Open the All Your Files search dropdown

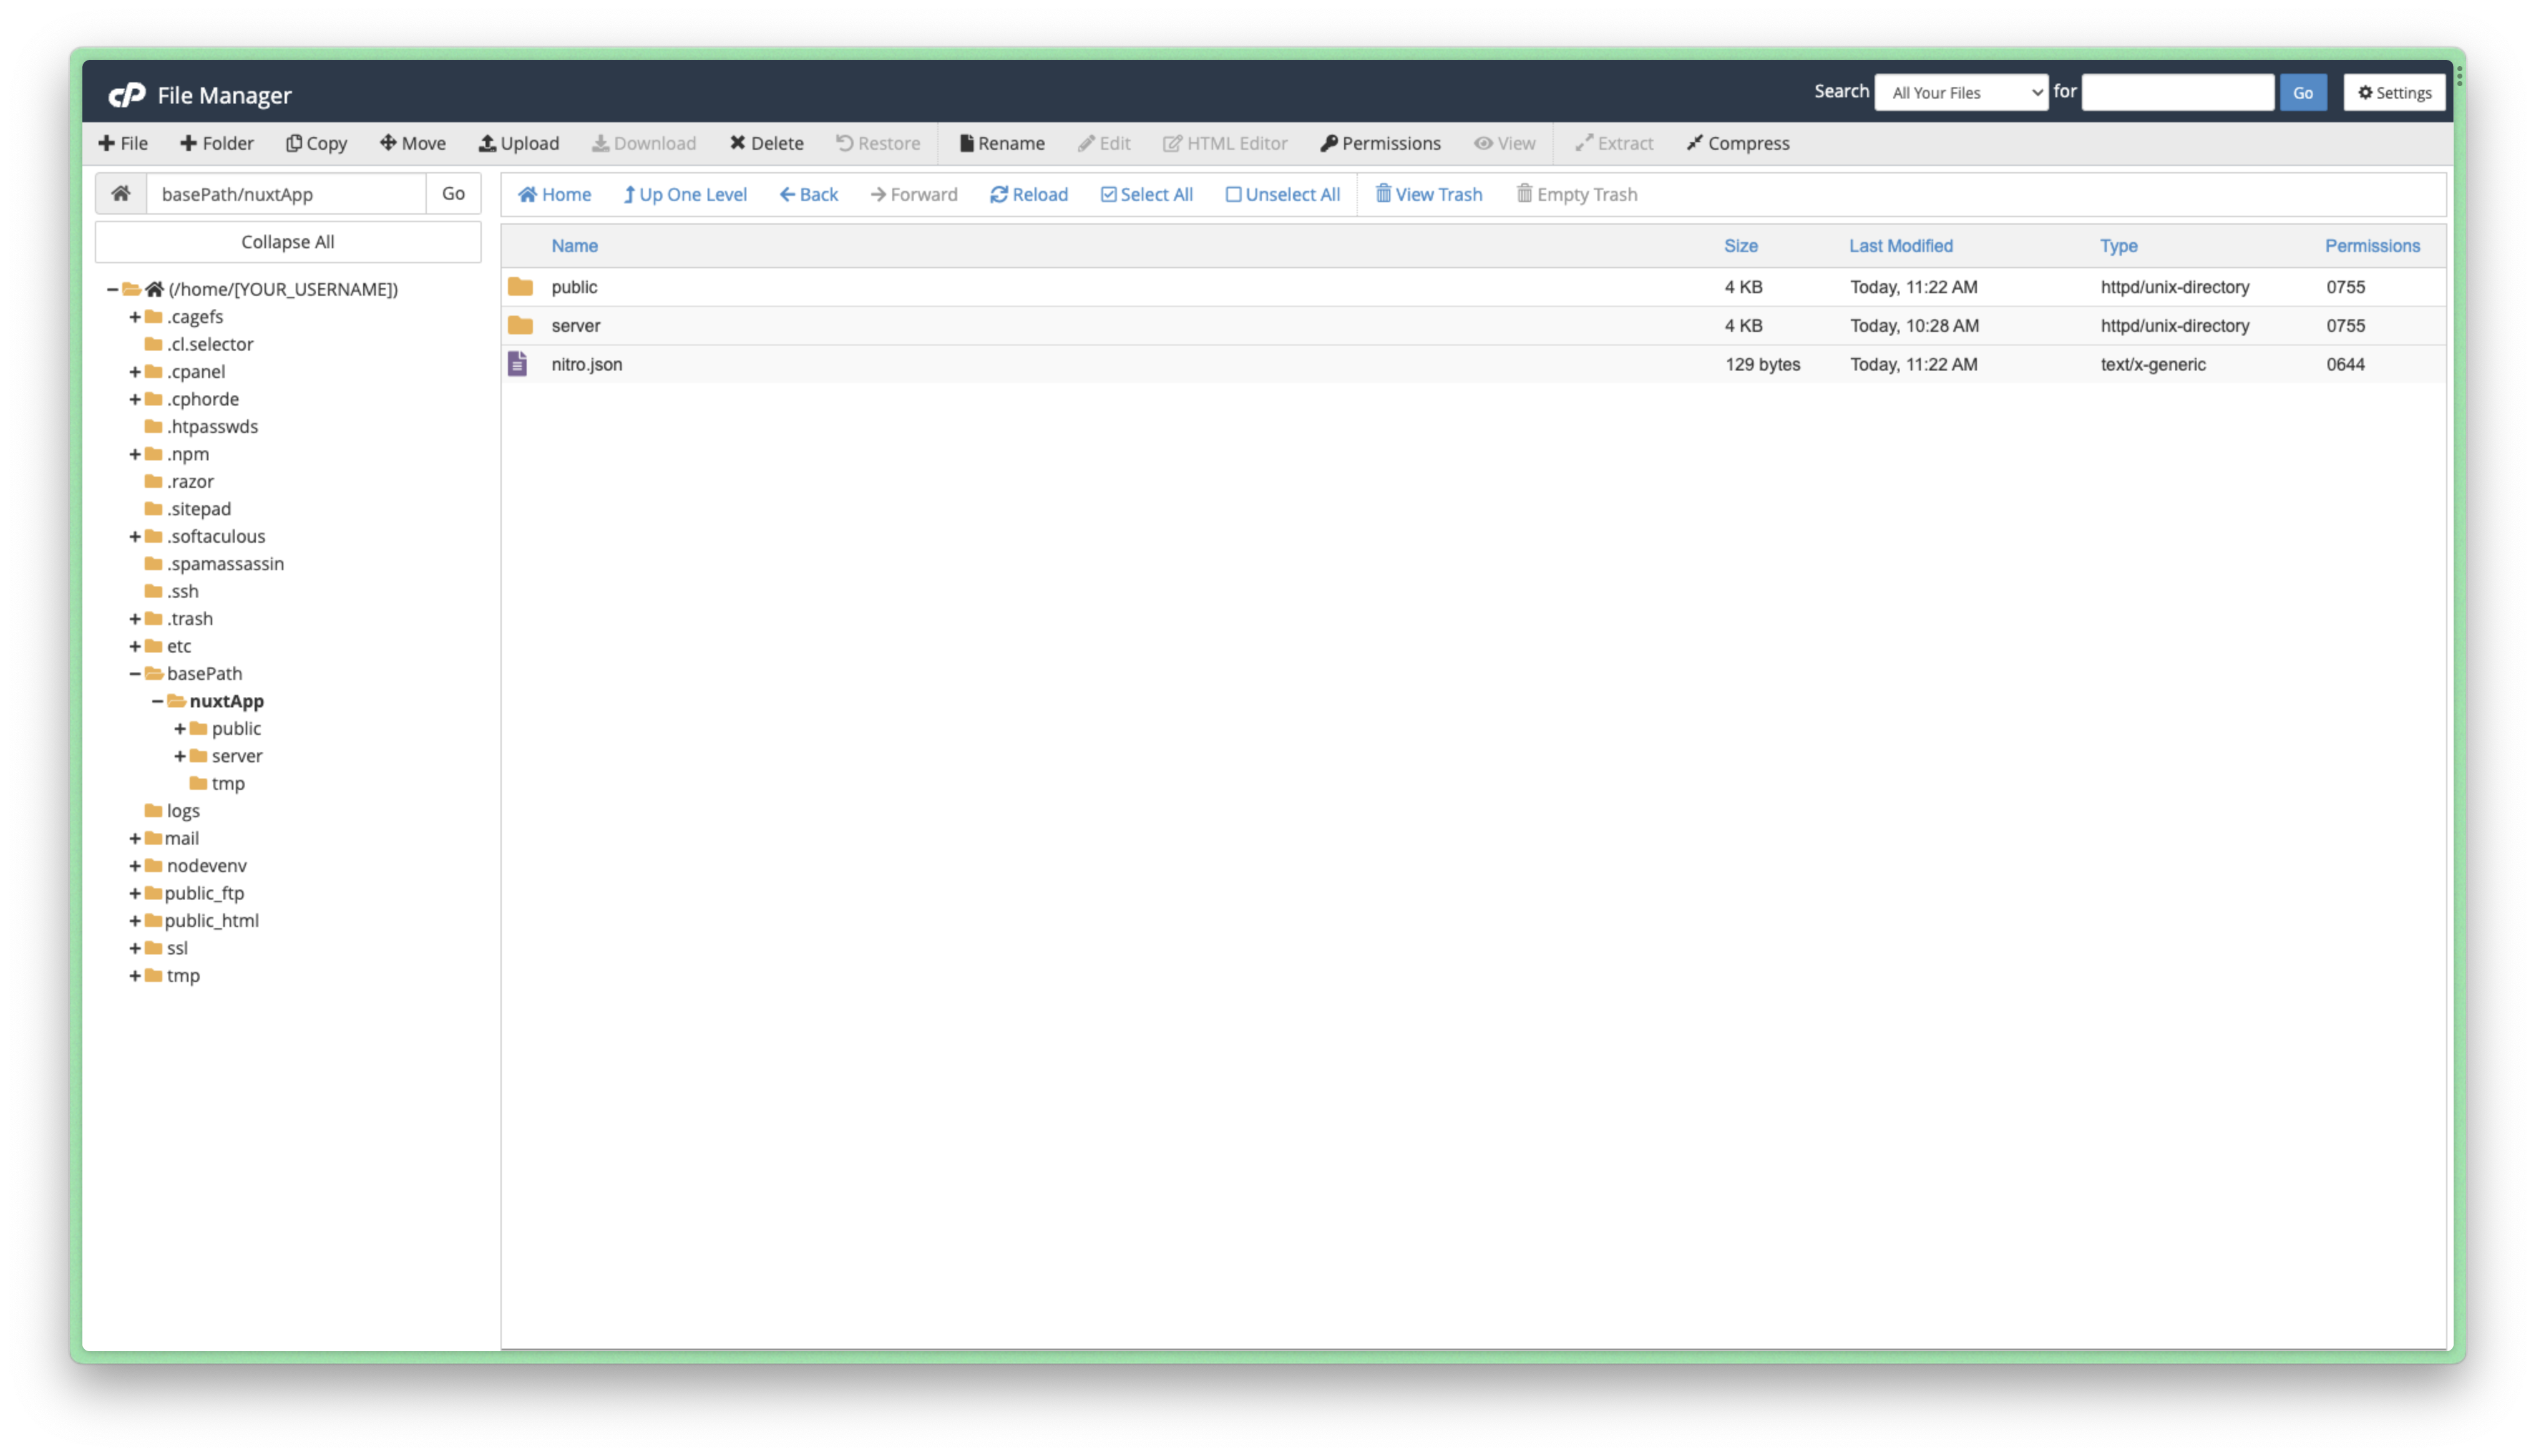[x=1960, y=92]
